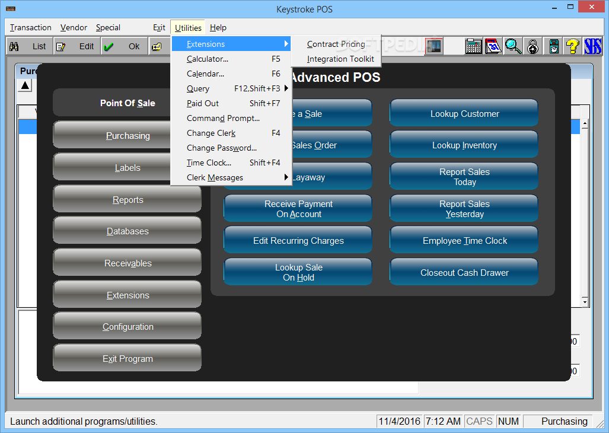Click the yellow question mark help icon
Screen dimensions: 609x433
pos(572,46)
